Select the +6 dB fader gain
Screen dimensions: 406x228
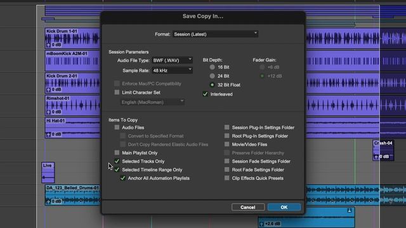tap(262, 67)
